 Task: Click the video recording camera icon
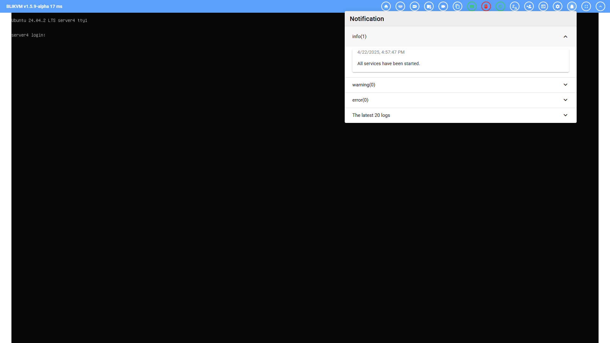pos(443,6)
